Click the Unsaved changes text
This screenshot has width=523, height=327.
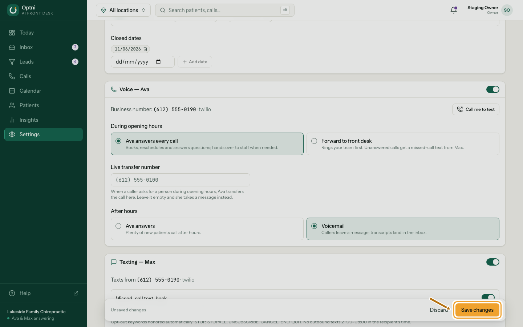(x=128, y=310)
